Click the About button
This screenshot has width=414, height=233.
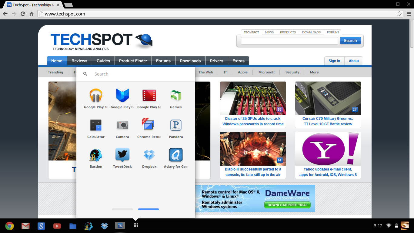354,61
